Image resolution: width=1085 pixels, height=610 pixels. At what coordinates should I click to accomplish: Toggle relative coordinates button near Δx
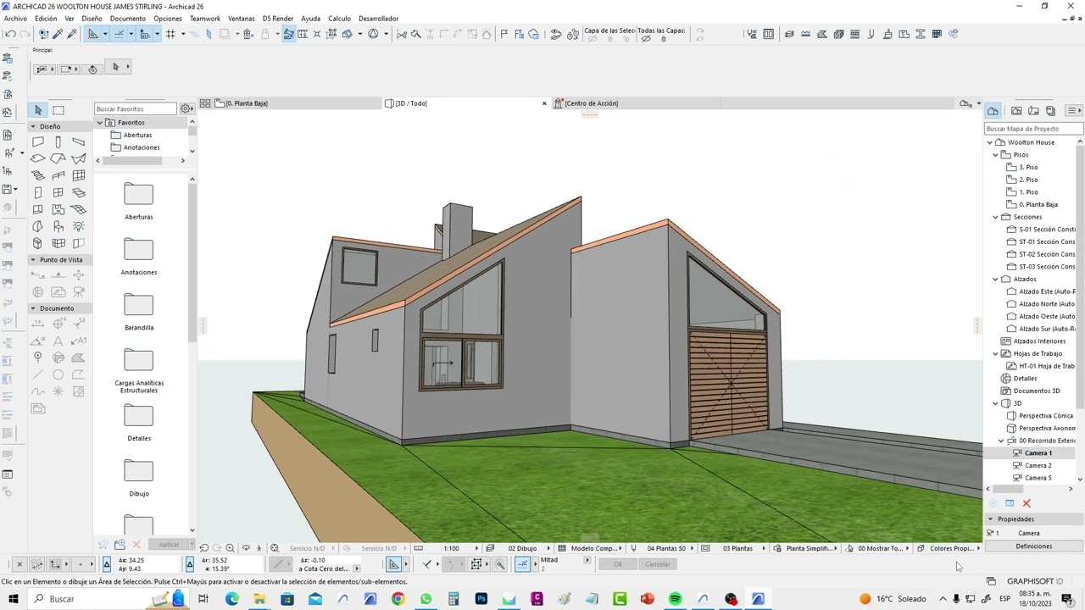(107, 564)
